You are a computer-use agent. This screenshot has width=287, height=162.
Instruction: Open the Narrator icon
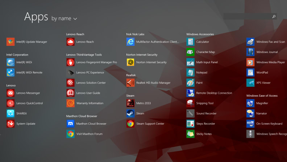coord(250,113)
